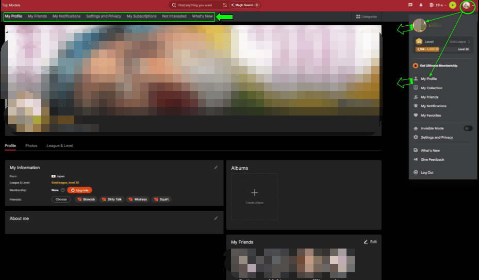479x280 pixels.
Task: Click the membership info question icon
Action: [x=62, y=190]
